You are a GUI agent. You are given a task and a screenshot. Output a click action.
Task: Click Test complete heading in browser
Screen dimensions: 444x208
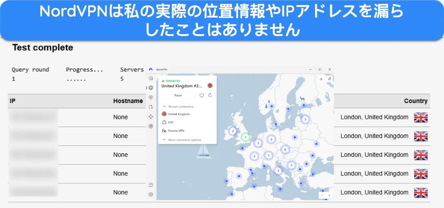pos(43,48)
